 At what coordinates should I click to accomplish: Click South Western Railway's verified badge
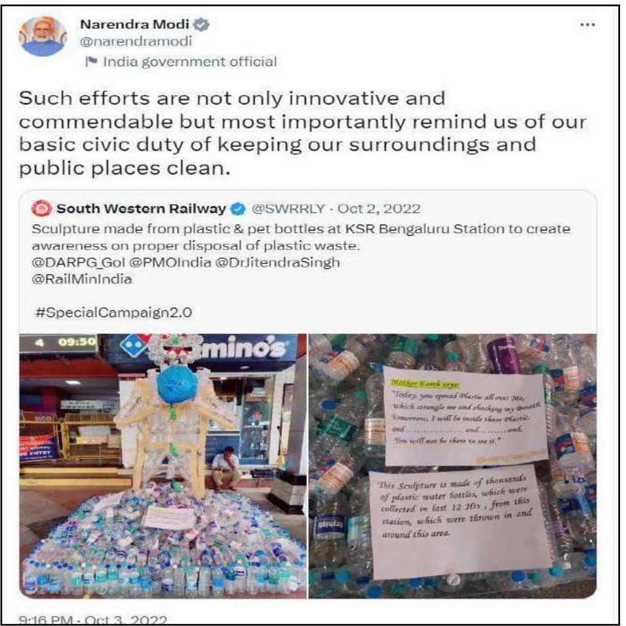click(x=239, y=209)
